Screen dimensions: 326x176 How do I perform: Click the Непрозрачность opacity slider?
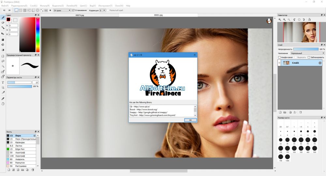[306, 49]
